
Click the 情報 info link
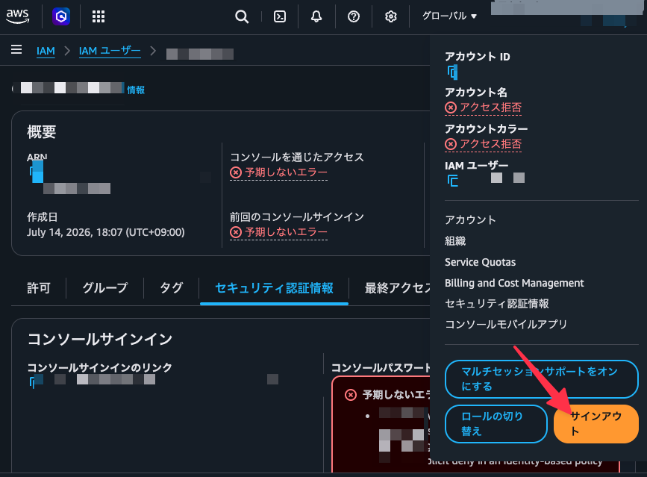[136, 90]
